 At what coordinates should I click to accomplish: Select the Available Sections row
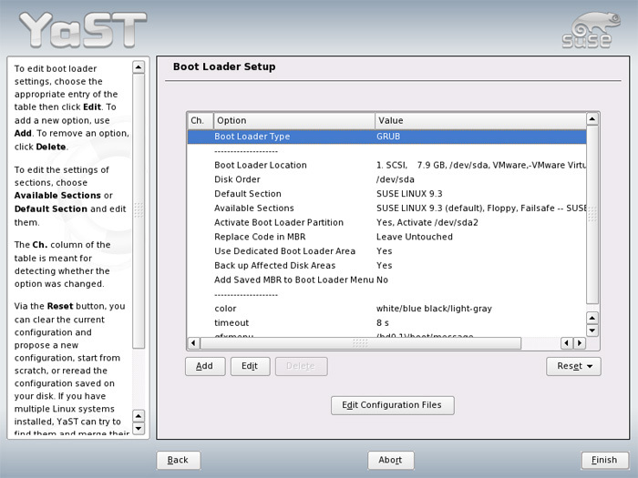pyautogui.click(x=386, y=208)
